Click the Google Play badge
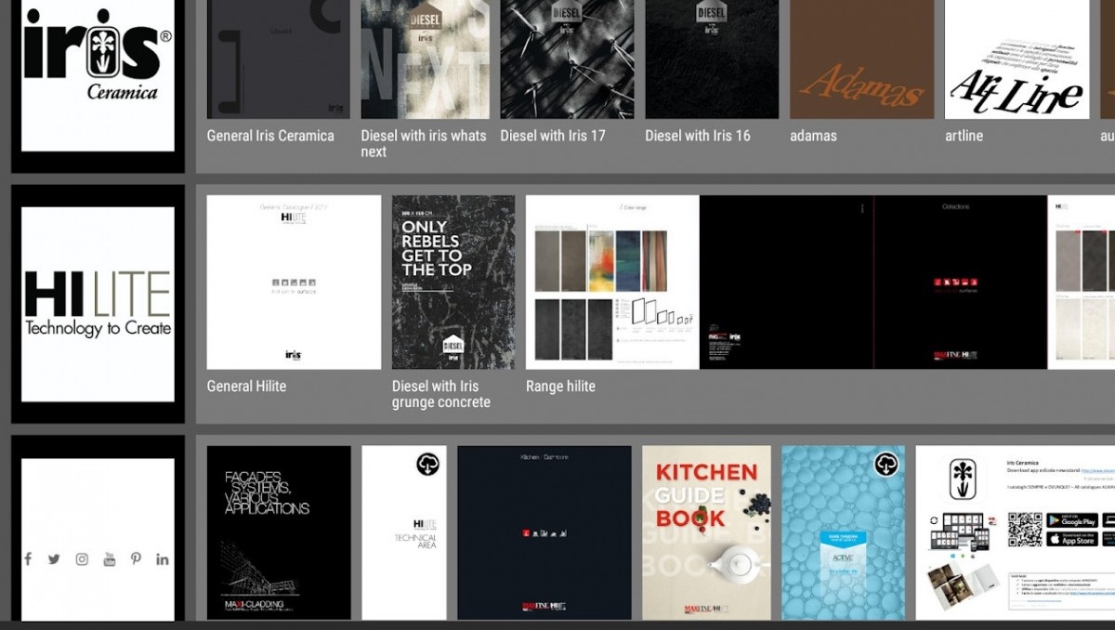The height and width of the screenshot is (630, 1115). 1071,520
